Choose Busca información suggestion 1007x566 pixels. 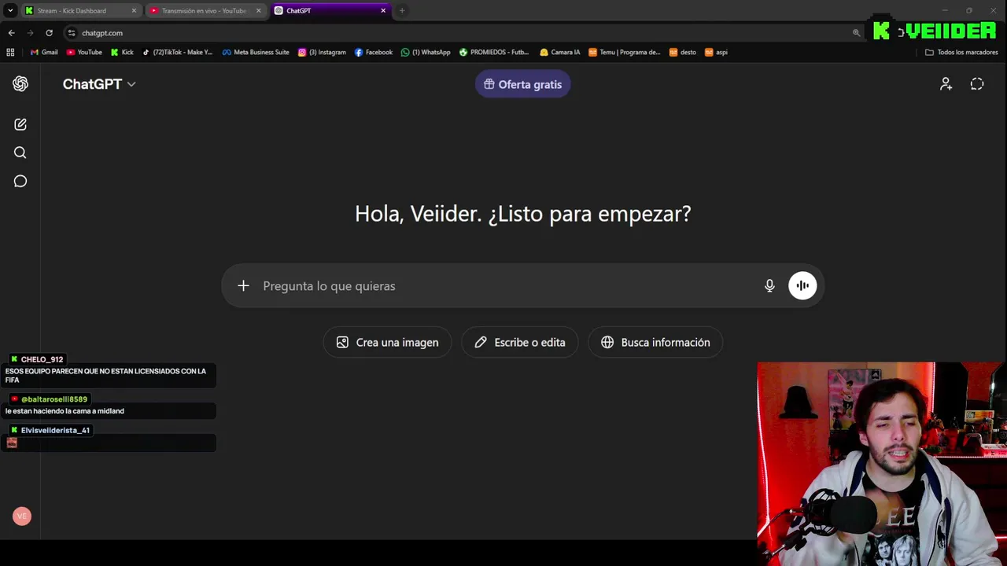point(655,343)
